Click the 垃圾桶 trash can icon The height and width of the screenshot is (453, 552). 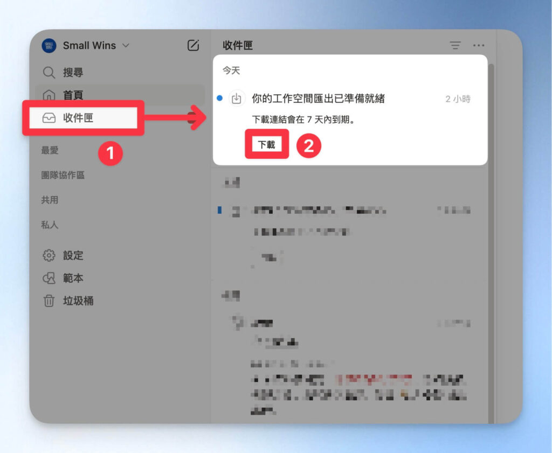[49, 301]
